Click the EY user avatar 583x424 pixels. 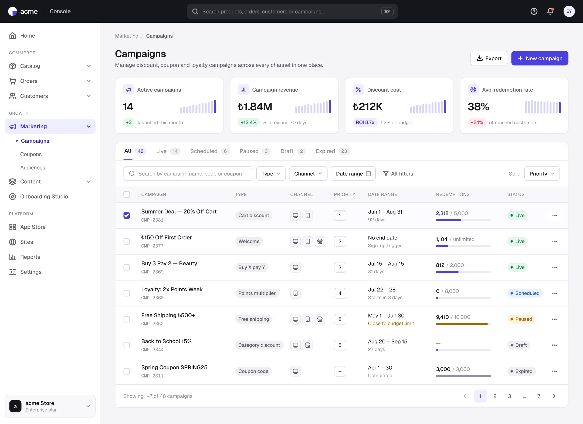(x=569, y=11)
